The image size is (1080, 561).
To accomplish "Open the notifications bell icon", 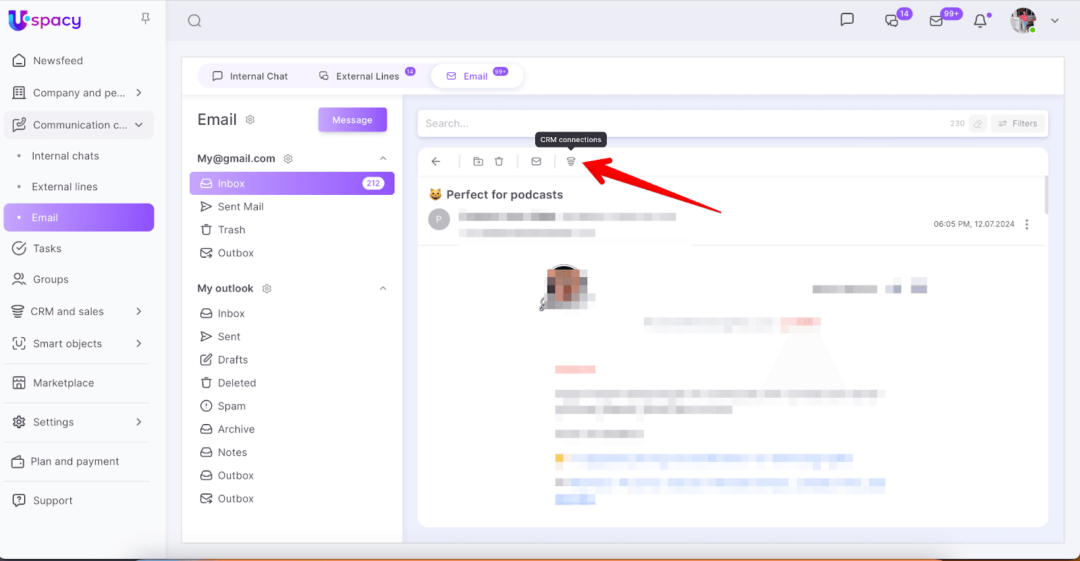I will (980, 21).
